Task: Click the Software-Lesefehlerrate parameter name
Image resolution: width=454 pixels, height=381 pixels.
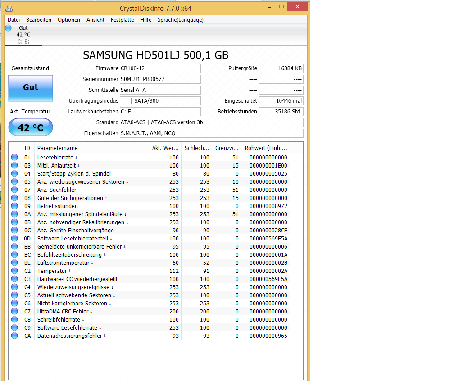Action: pyautogui.click(x=67, y=328)
